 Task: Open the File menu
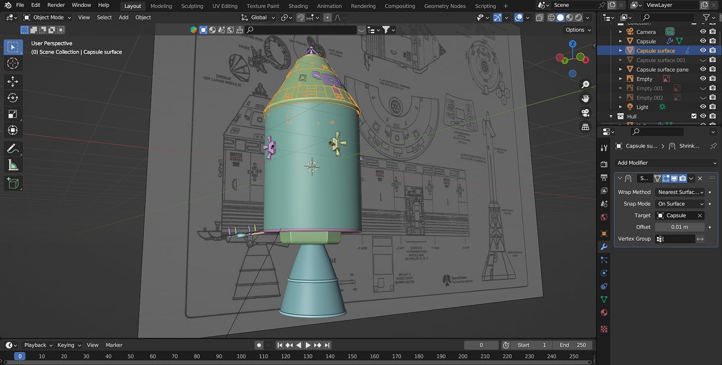(x=20, y=5)
